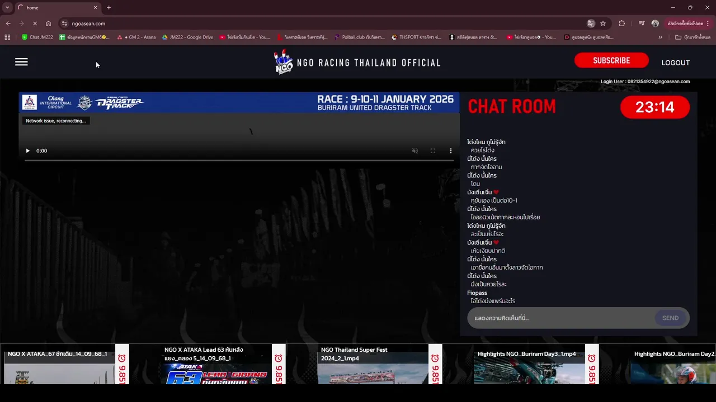This screenshot has width=716, height=402.
Task: Unmute the video player audio
Action: [414, 151]
